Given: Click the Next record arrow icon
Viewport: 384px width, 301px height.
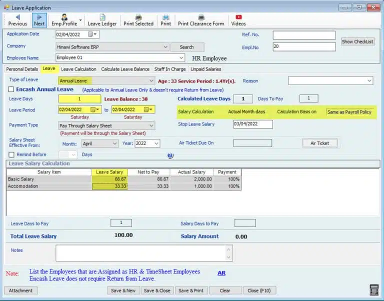Looking at the screenshot, I should (x=39, y=17).
